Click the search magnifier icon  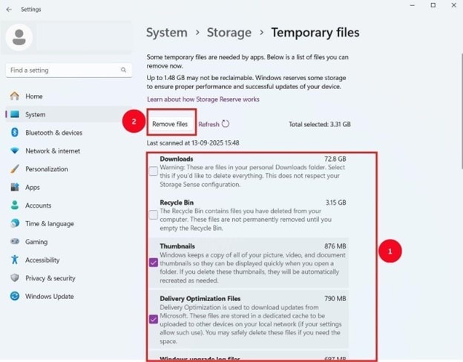pos(123,70)
